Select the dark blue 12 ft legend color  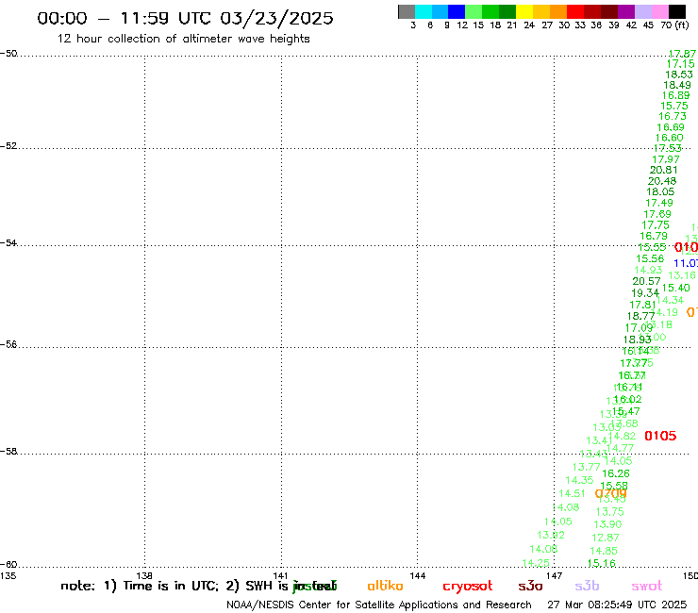click(457, 11)
